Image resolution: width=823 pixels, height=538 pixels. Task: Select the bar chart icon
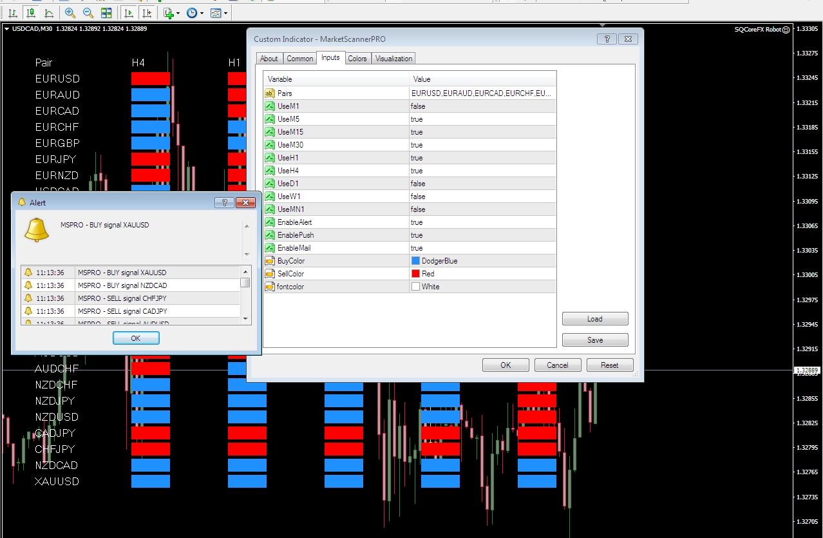point(13,13)
